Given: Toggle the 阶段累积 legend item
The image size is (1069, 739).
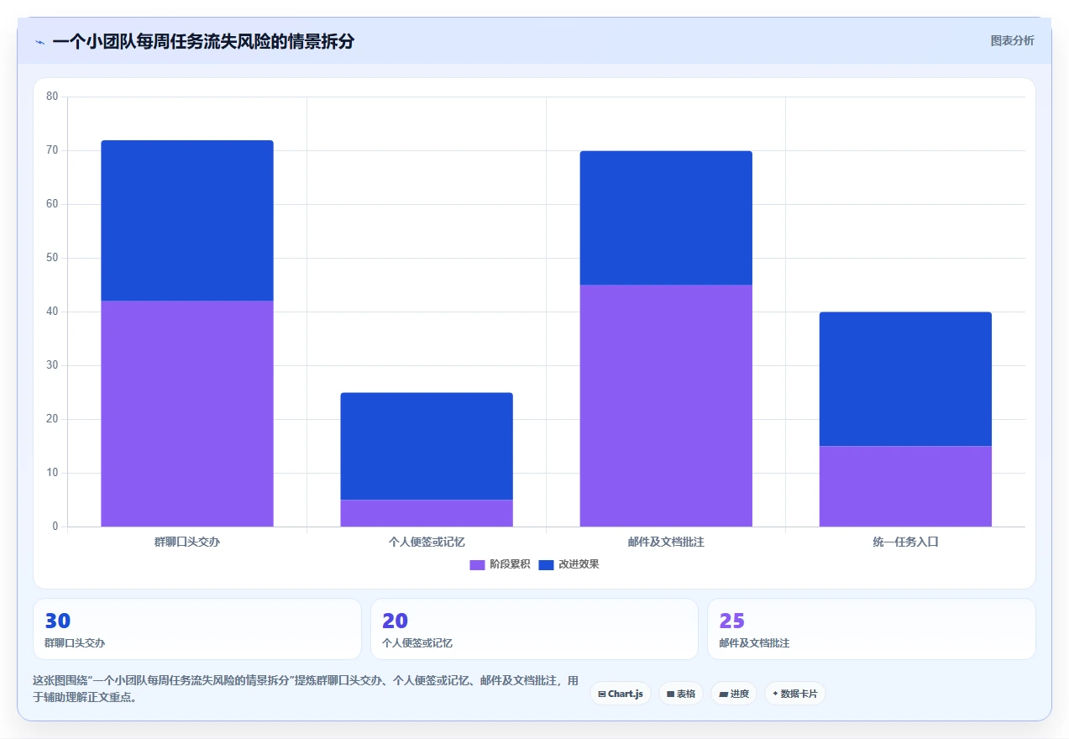Looking at the screenshot, I should (500, 564).
